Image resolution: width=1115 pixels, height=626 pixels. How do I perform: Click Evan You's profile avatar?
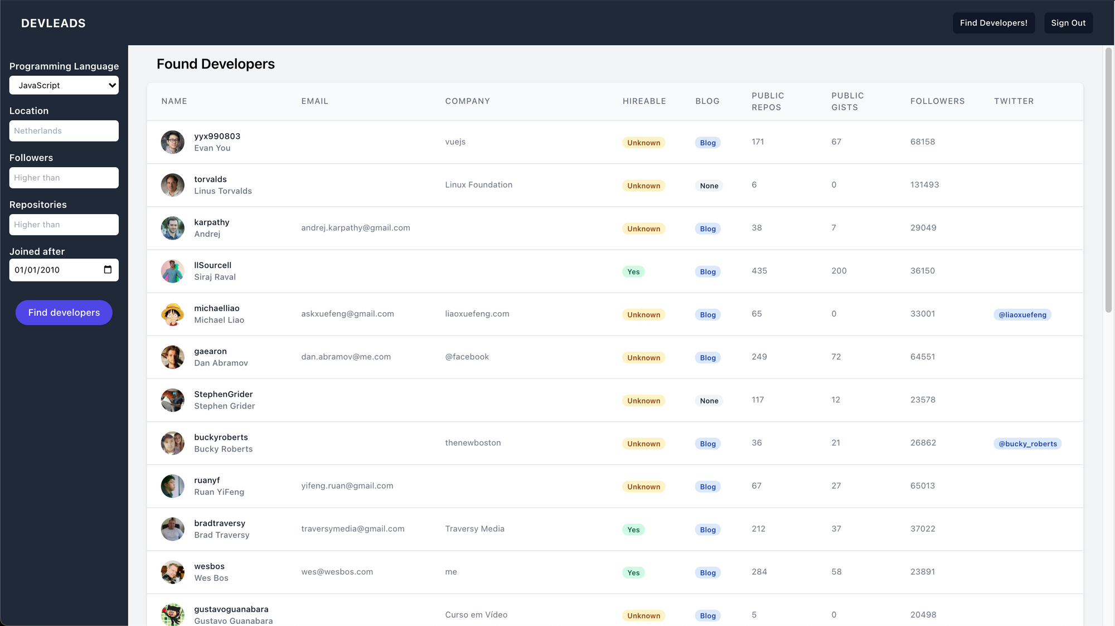(x=172, y=142)
